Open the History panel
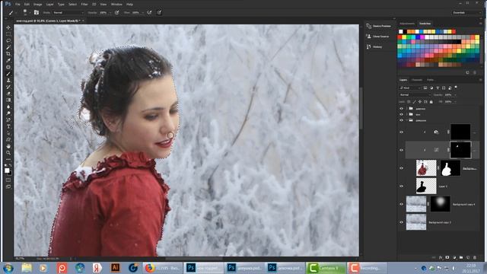Viewport: 487px width, 274px height. pos(374,46)
